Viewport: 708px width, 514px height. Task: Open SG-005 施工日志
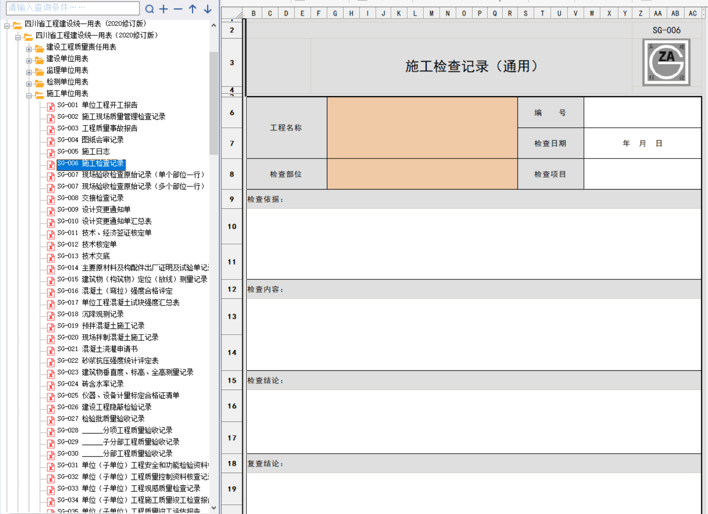(83, 152)
